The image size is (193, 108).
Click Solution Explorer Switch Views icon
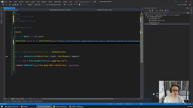(x=152, y=10)
